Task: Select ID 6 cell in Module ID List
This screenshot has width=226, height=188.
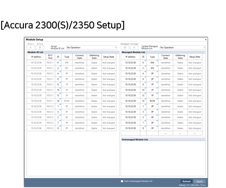Action: click(58, 79)
